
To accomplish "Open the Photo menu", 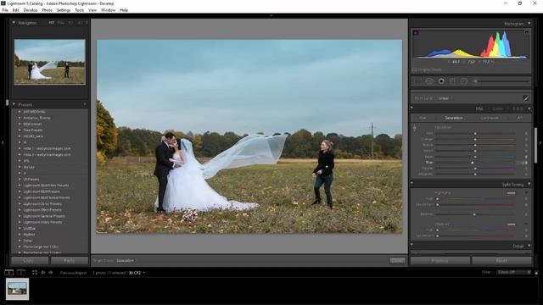I will (48, 10).
